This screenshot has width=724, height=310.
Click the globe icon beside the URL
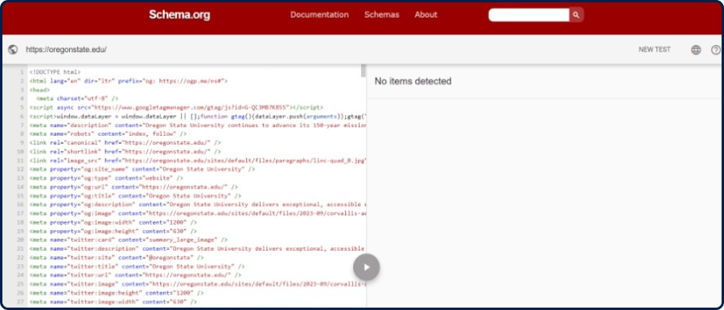[x=13, y=50]
